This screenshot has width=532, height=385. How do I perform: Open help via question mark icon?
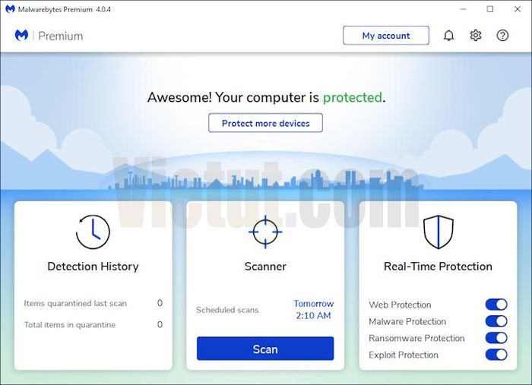click(502, 35)
